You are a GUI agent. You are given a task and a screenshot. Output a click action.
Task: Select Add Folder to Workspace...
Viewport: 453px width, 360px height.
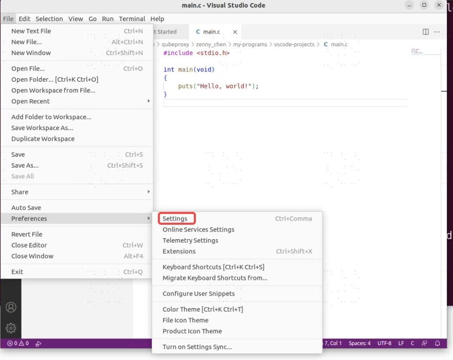click(77, 117)
